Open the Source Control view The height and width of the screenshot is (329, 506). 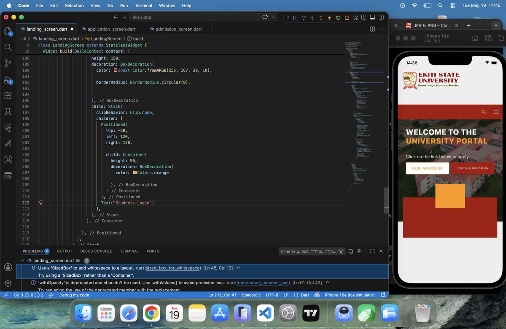[x=8, y=63]
